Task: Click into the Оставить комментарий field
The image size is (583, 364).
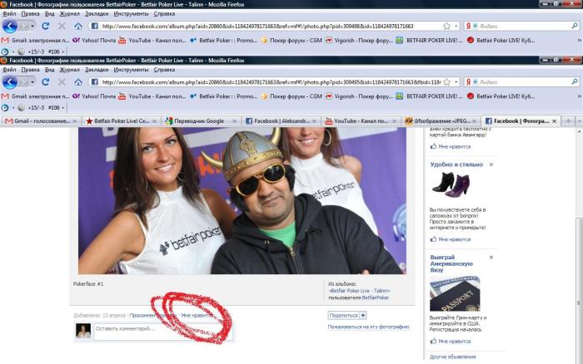Action: (x=163, y=331)
